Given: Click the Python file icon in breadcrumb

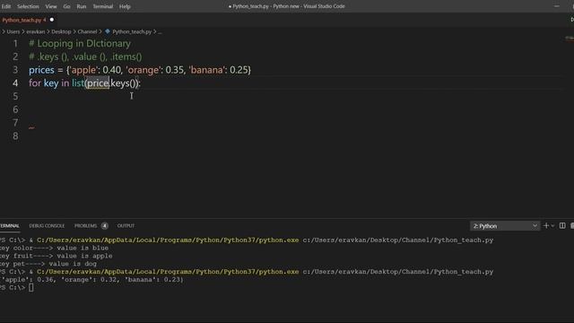Looking at the screenshot, I should point(108,31).
